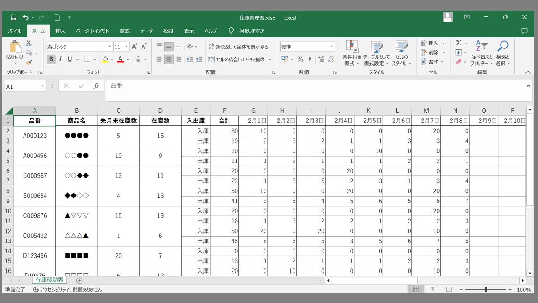
Task: Toggle underline formatting
Action: (x=70, y=59)
